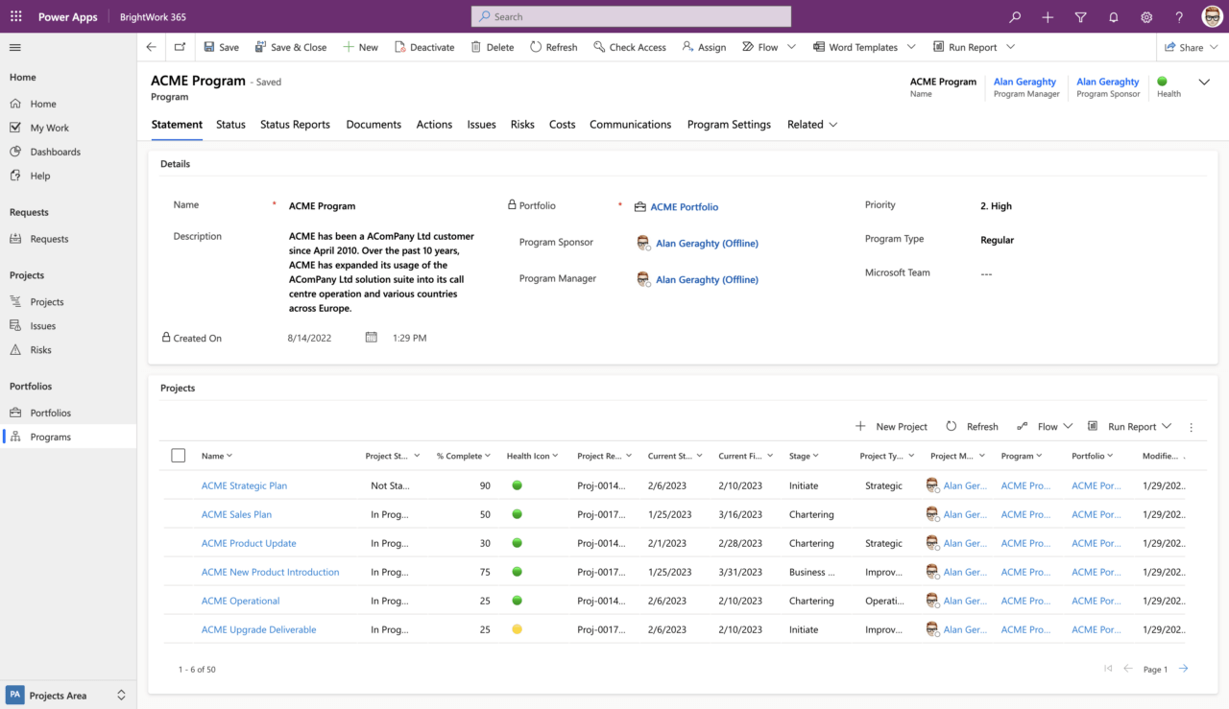Click the yellow health indicator for ACME Upgrade Deliverable
Viewport: 1229px width, 709px height.
pos(517,629)
